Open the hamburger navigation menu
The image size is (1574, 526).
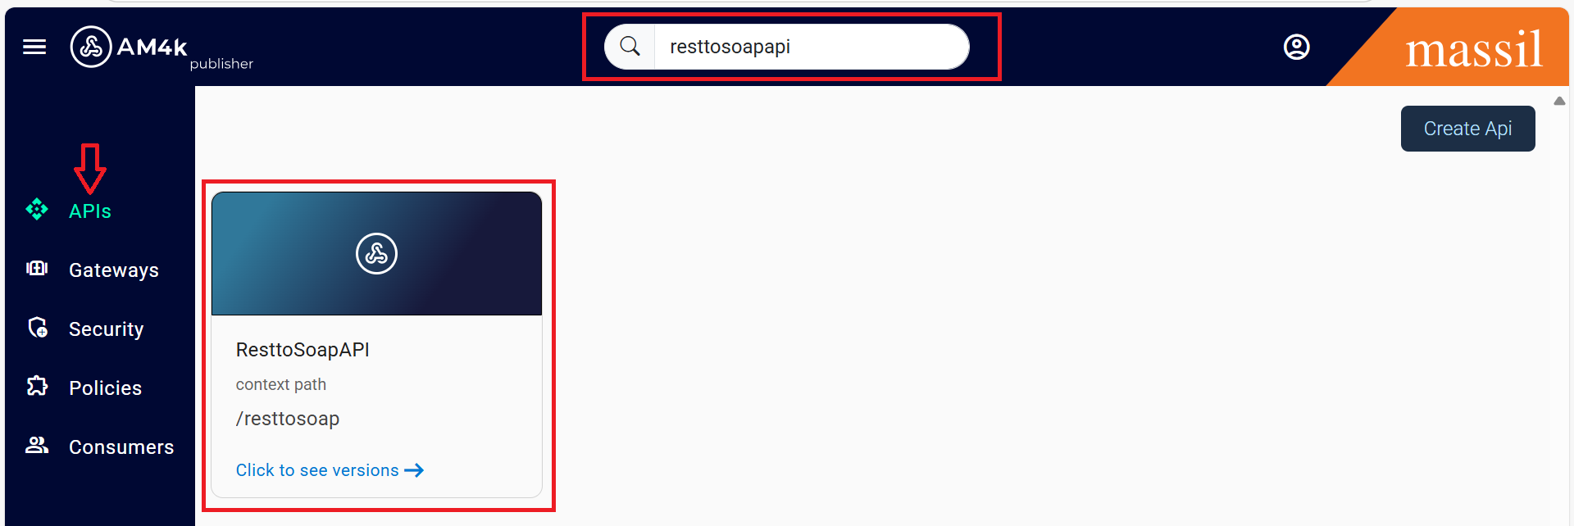click(x=34, y=47)
